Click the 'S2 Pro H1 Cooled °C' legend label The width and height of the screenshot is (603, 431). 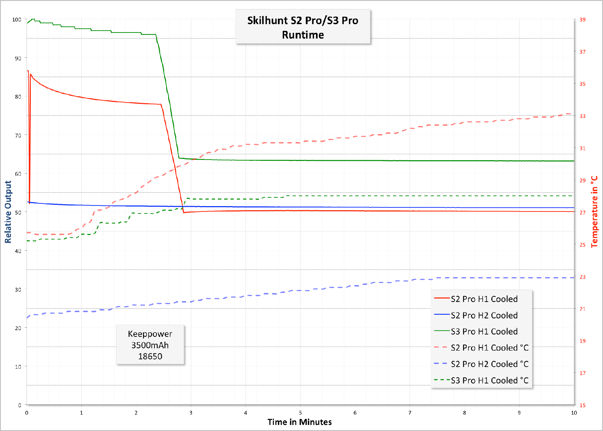489,348
